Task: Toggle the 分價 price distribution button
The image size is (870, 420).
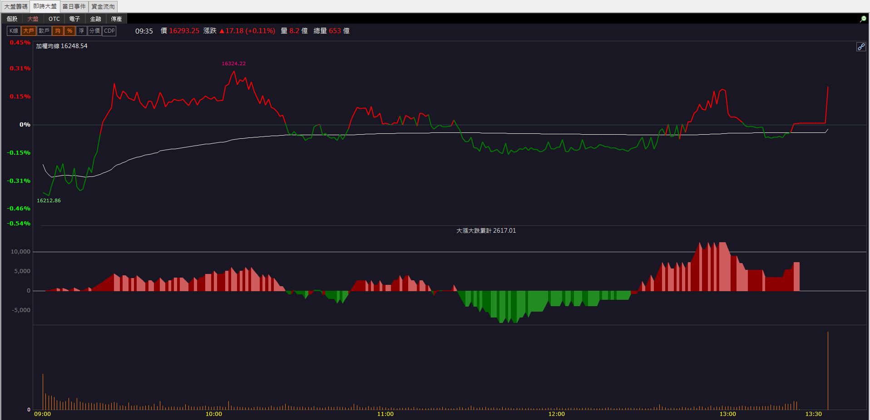Action: pos(94,31)
